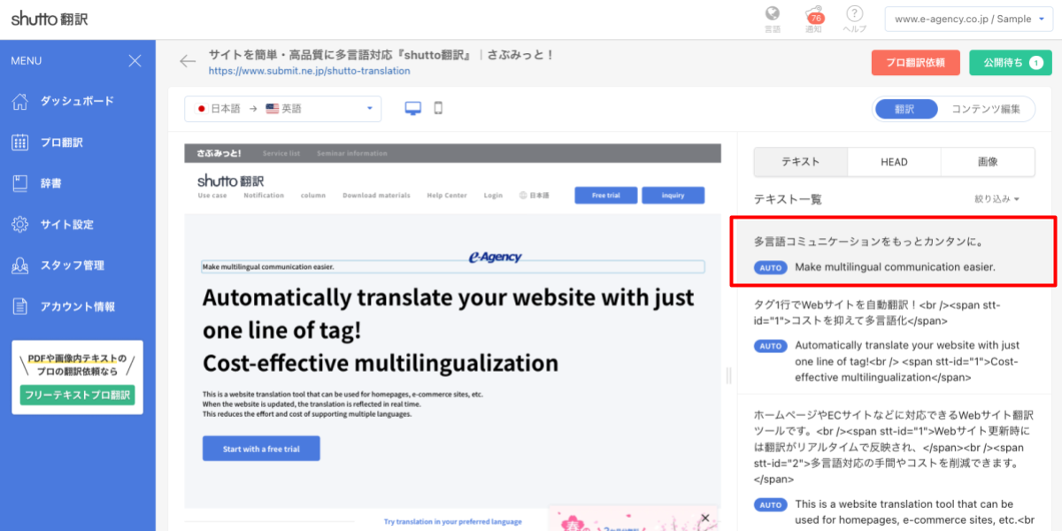The height and width of the screenshot is (531, 1062).
Task: Click Try translation in your preferred language
Action: pos(452,522)
